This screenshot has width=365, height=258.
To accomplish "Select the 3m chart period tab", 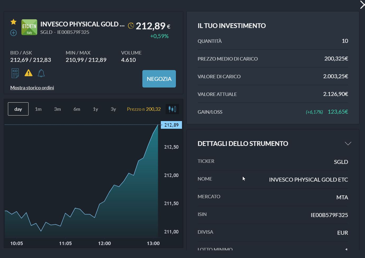I will [58, 109].
